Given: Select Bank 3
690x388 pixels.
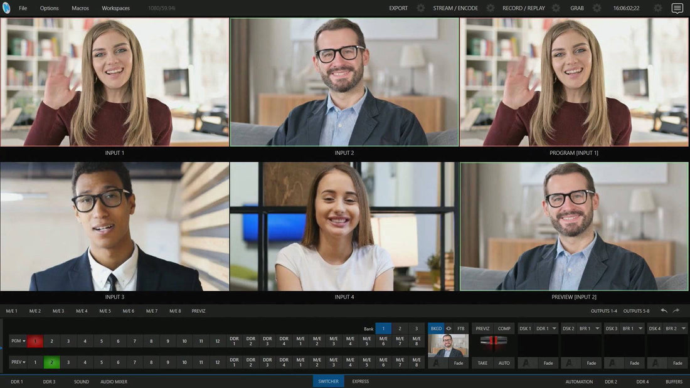Looking at the screenshot, I should [417, 328].
